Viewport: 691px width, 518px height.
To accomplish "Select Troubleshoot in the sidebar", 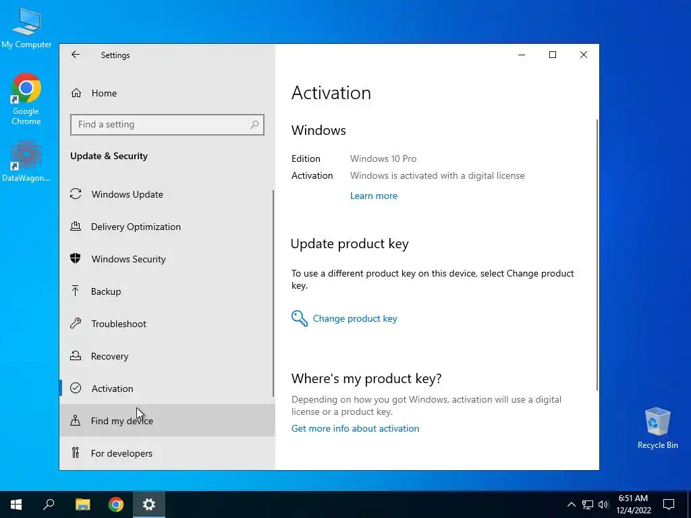I will (x=167, y=324).
